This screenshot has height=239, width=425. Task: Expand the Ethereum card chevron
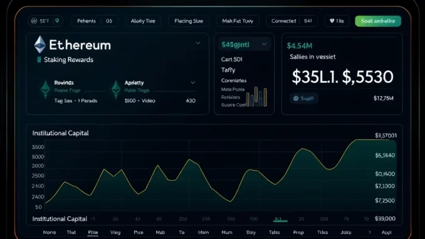click(198, 43)
